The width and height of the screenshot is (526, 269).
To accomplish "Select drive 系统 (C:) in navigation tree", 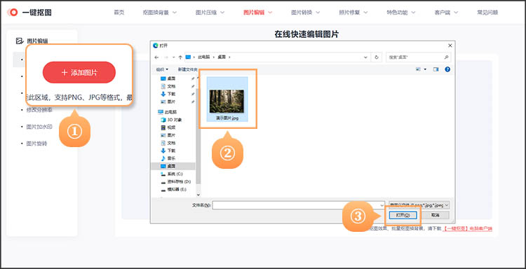I will point(172,174).
